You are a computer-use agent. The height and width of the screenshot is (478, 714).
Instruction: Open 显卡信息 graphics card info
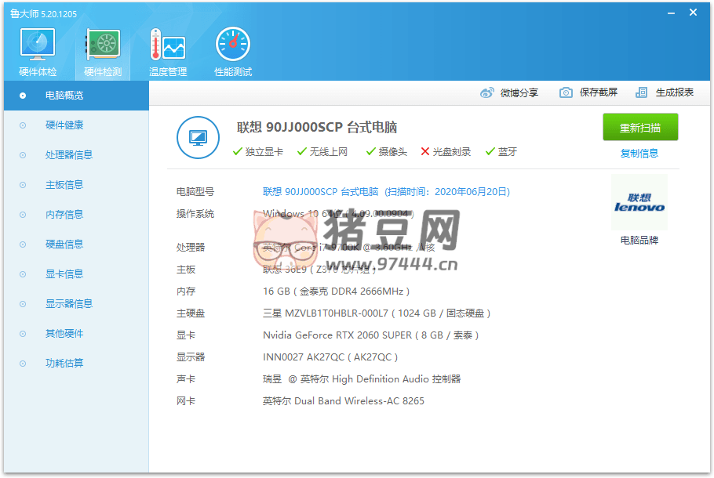click(64, 274)
